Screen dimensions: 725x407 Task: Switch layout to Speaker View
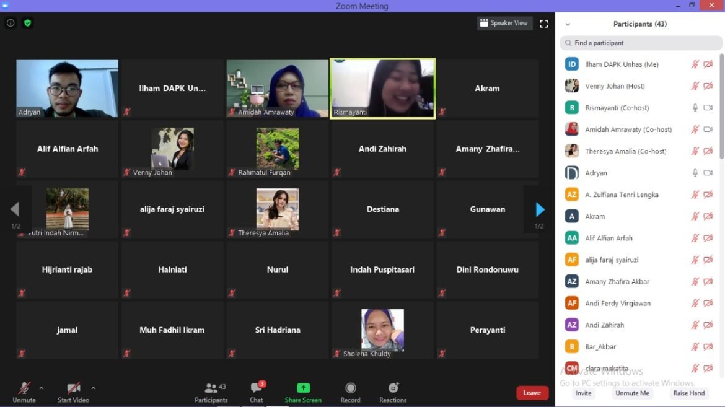tap(504, 23)
